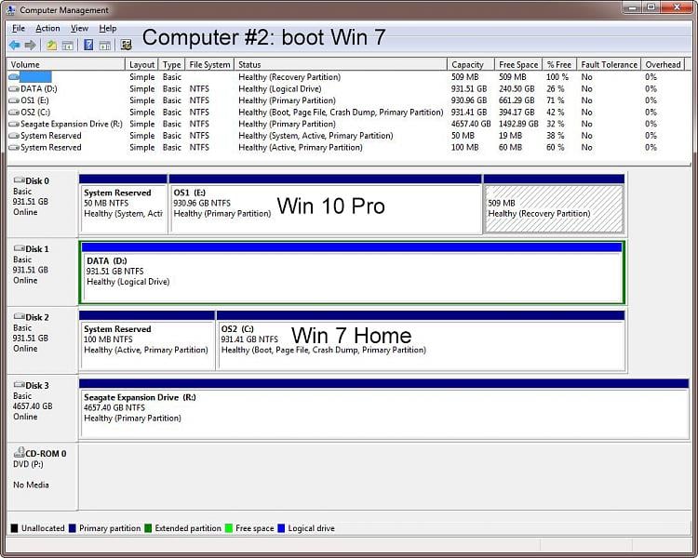
Task: Click the Computer Management title bar icon
Action: (10, 9)
